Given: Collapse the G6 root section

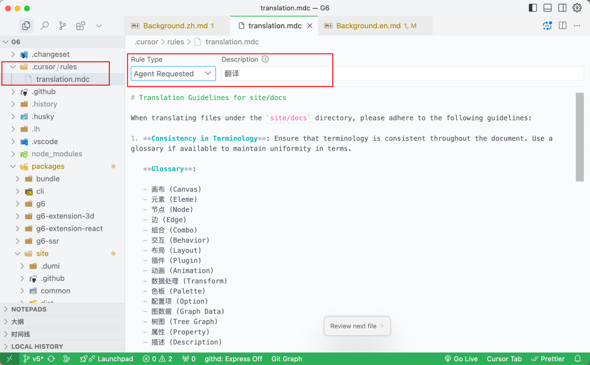Looking at the screenshot, I should pyautogui.click(x=5, y=41).
